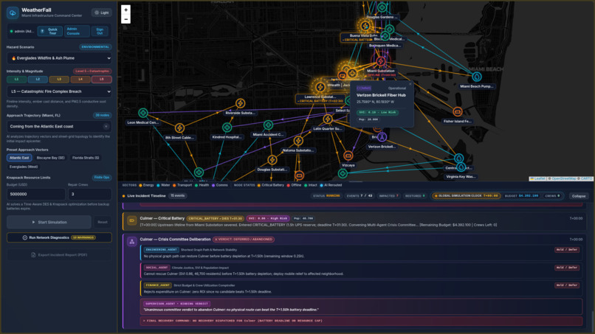The height and width of the screenshot is (334, 595).
Task: Click the 'SVI: 0.86 - High Risk' tag
Action: 268,219
